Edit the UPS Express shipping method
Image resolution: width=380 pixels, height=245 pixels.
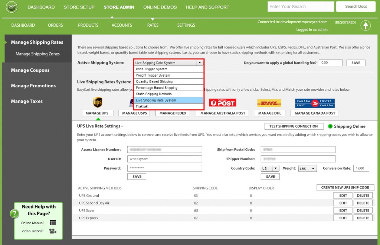pos(343,218)
